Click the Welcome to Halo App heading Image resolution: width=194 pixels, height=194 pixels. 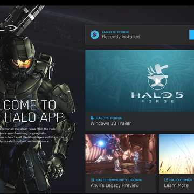(31, 112)
